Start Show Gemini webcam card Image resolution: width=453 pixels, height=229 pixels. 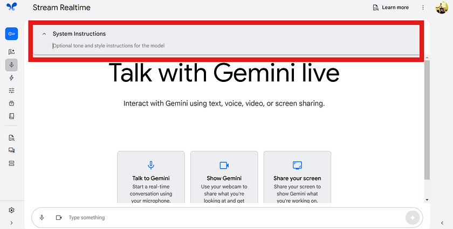pos(224,177)
